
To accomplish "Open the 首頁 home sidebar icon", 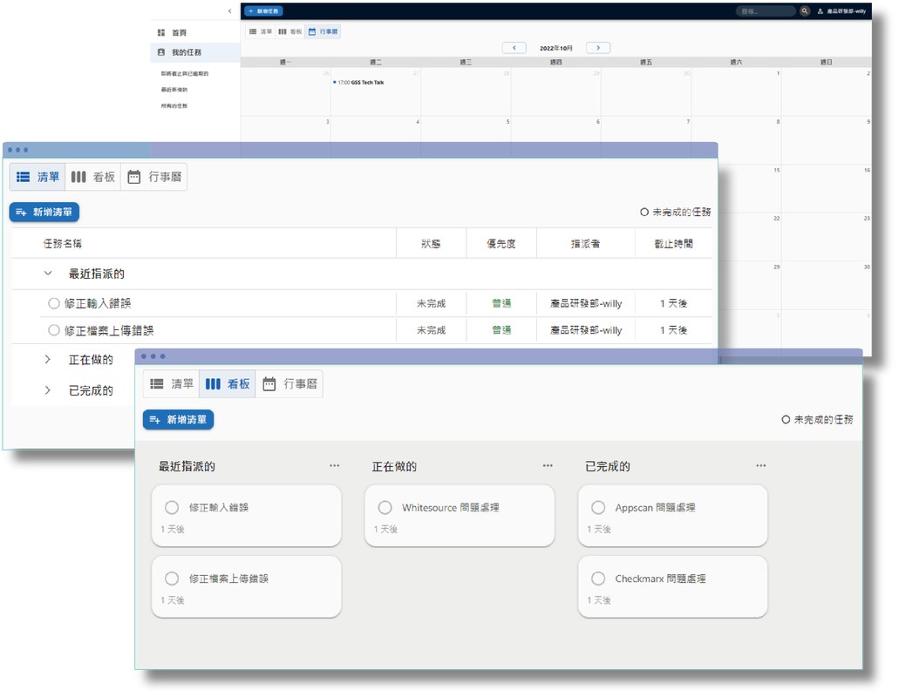I will pyautogui.click(x=161, y=32).
